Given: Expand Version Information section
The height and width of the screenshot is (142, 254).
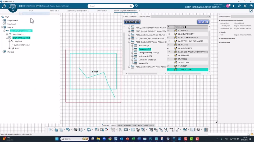Looking at the screenshot, I should [x=220, y=39].
